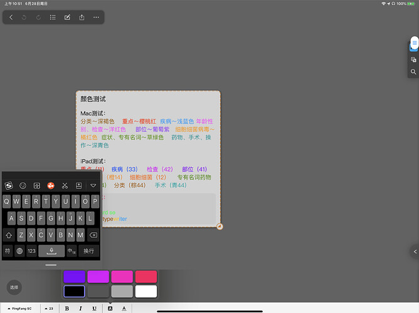Tap the G key
Screen dimensions: 419x313
pos(51,218)
